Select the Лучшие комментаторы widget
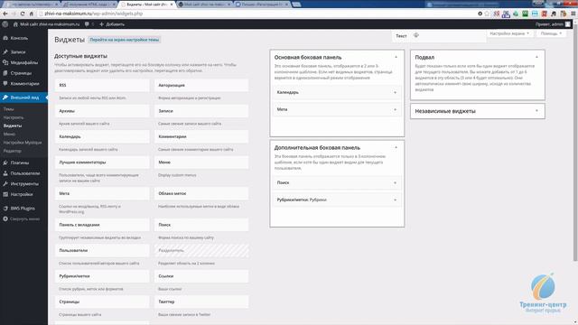Viewport: 578px width, 325px height. pyautogui.click(x=102, y=162)
